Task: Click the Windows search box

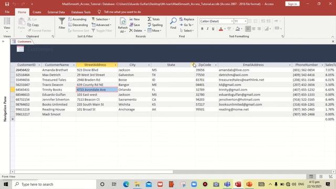Action: coord(54,184)
